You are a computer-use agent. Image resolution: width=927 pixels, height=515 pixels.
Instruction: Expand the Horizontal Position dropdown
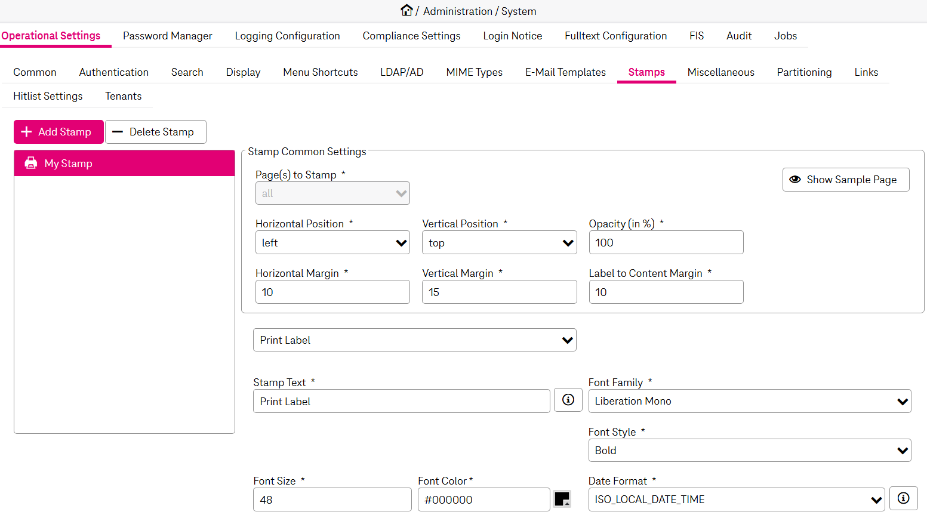332,243
